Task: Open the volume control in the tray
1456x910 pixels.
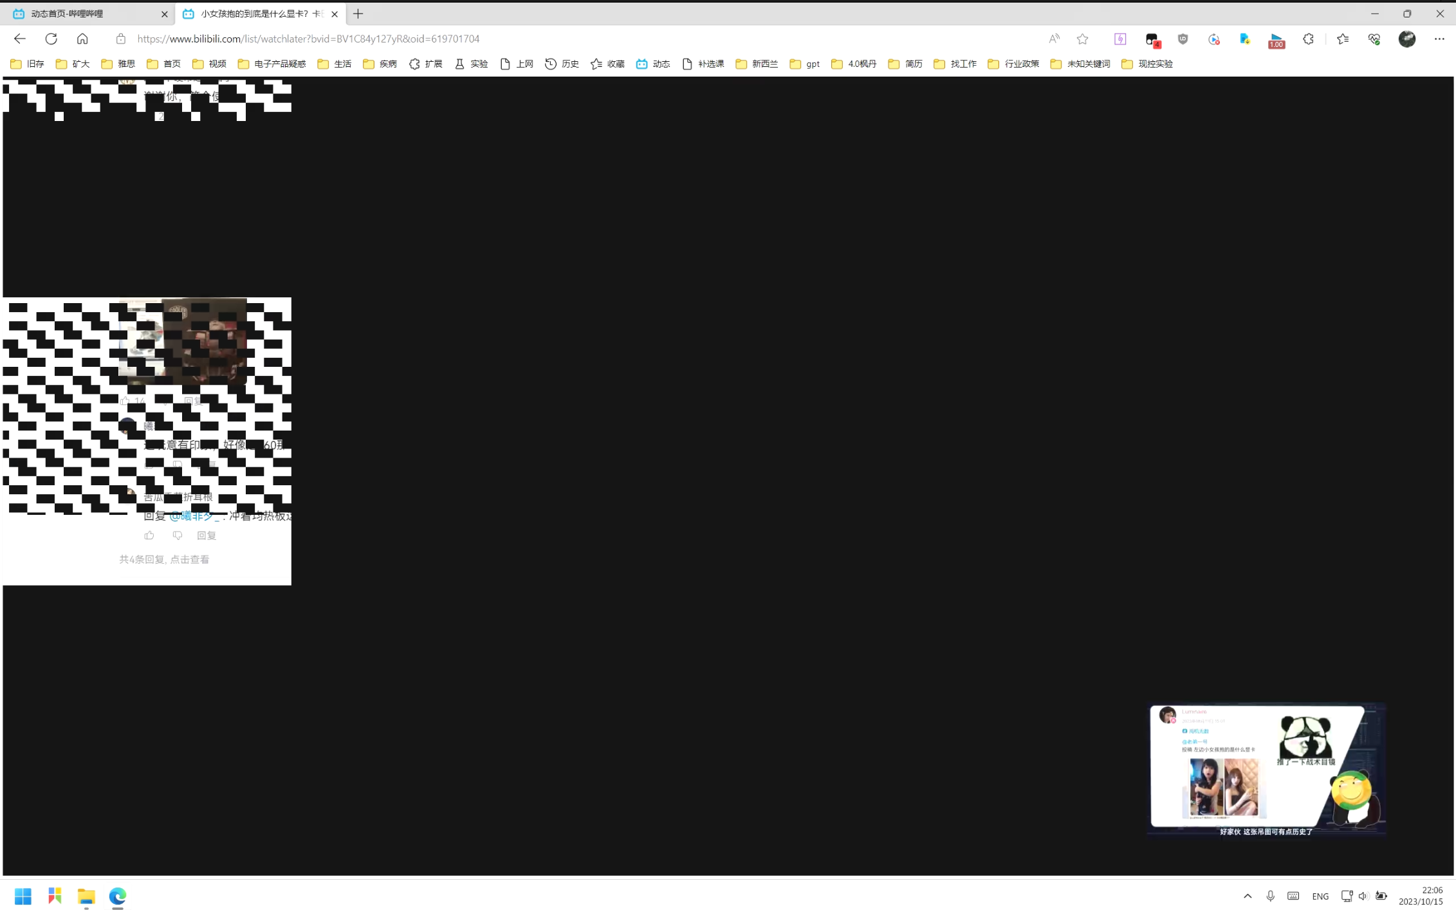Action: pos(1363,896)
